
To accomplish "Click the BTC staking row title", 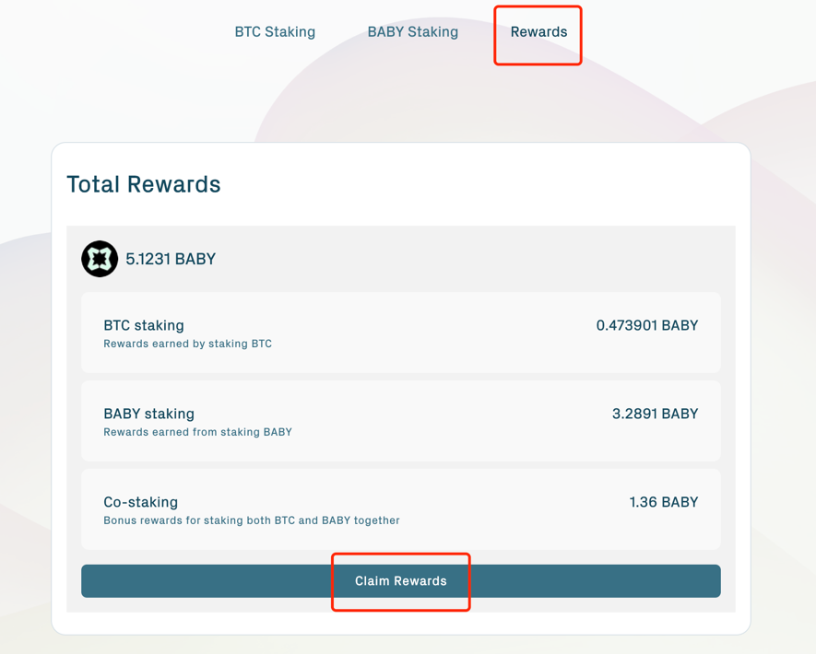I will pos(144,325).
